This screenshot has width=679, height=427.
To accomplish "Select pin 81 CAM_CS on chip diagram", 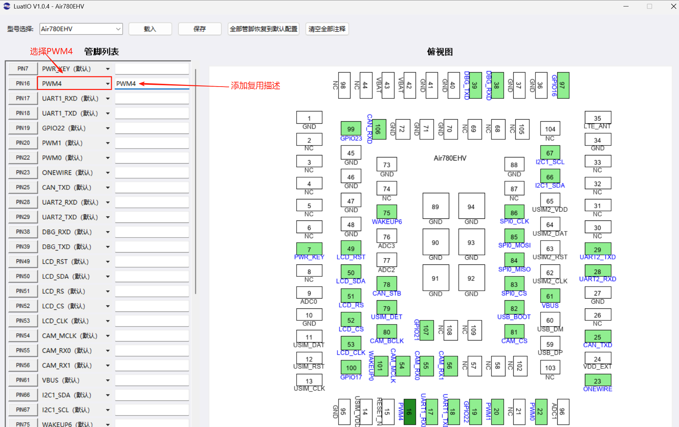I will pyautogui.click(x=514, y=331).
